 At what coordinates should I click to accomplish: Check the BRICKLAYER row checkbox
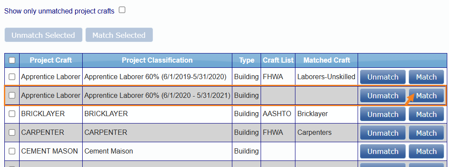[x=12, y=114]
